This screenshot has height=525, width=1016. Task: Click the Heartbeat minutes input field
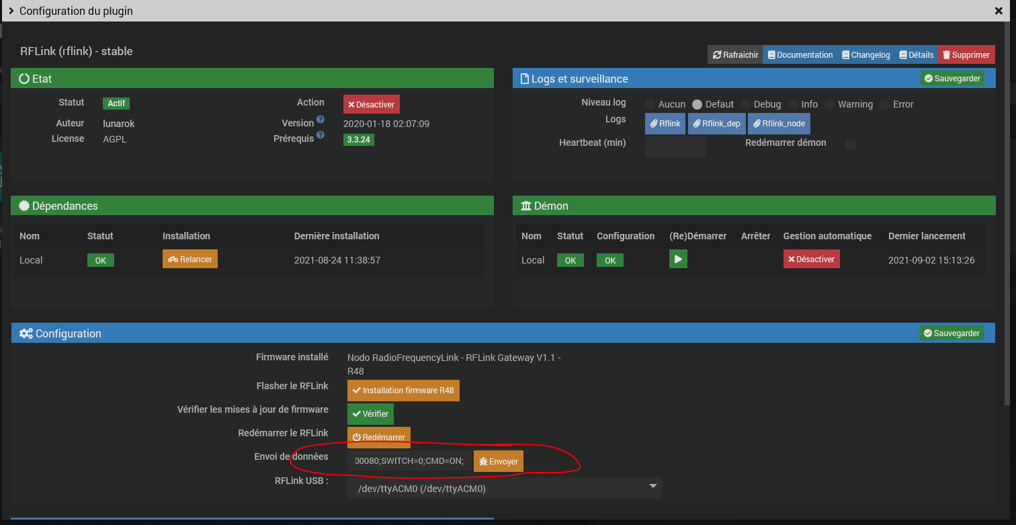pos(675,147)
